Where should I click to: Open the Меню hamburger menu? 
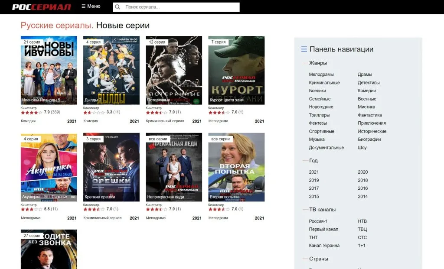click(91, 6)
